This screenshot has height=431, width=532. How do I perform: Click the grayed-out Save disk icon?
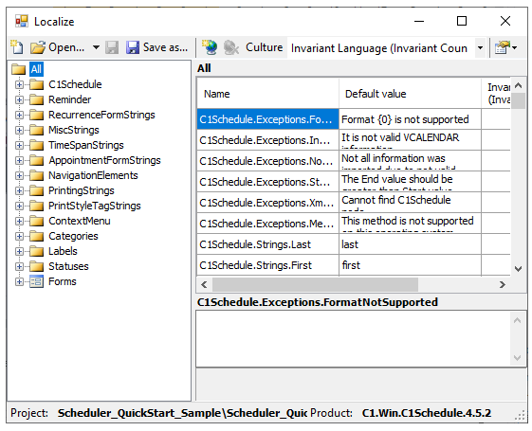(112, 47)
